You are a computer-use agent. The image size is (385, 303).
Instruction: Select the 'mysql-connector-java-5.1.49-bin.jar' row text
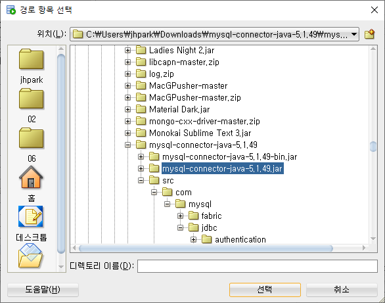click(229, 156)
